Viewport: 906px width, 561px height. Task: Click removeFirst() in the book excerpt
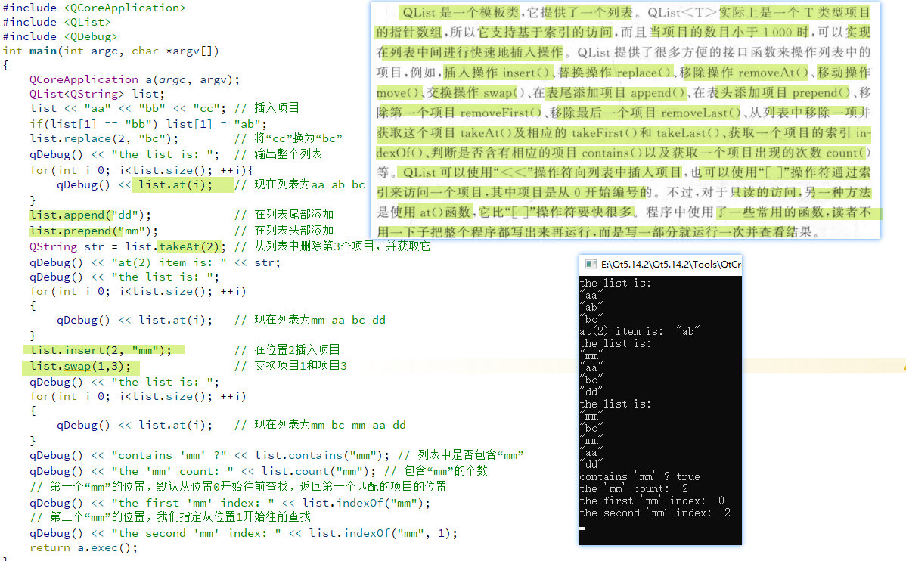[x=501, y=113]
